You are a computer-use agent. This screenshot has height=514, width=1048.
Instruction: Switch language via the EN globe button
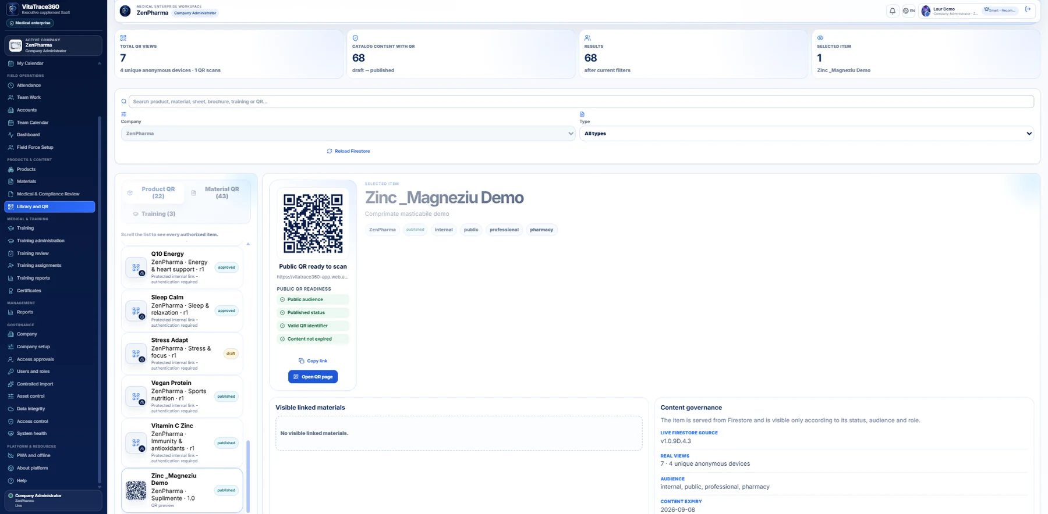(x=909, y=10)
